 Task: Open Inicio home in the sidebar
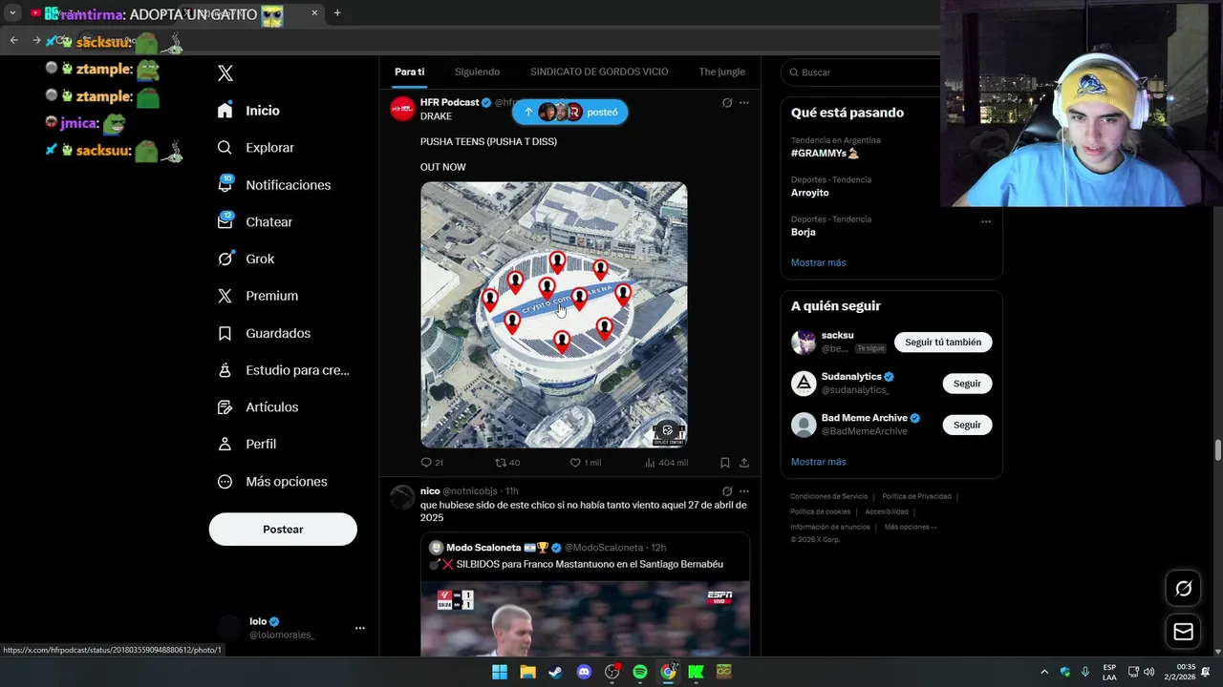tap(248, 111)
